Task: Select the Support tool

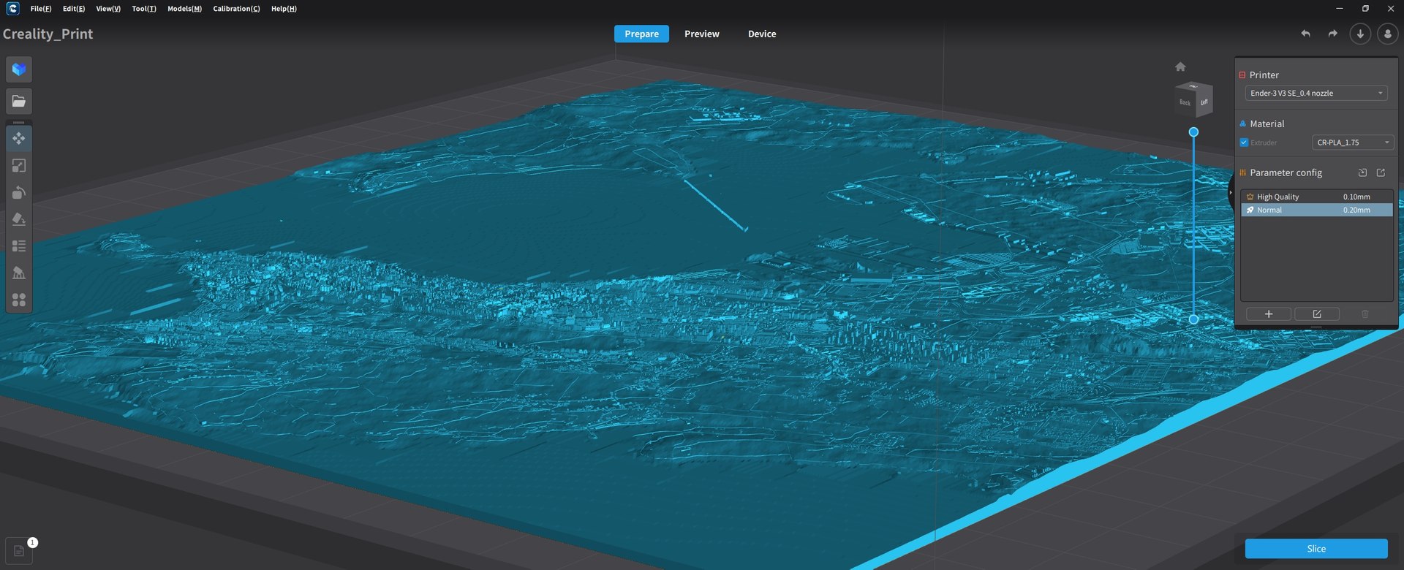Action: (19, 273)
